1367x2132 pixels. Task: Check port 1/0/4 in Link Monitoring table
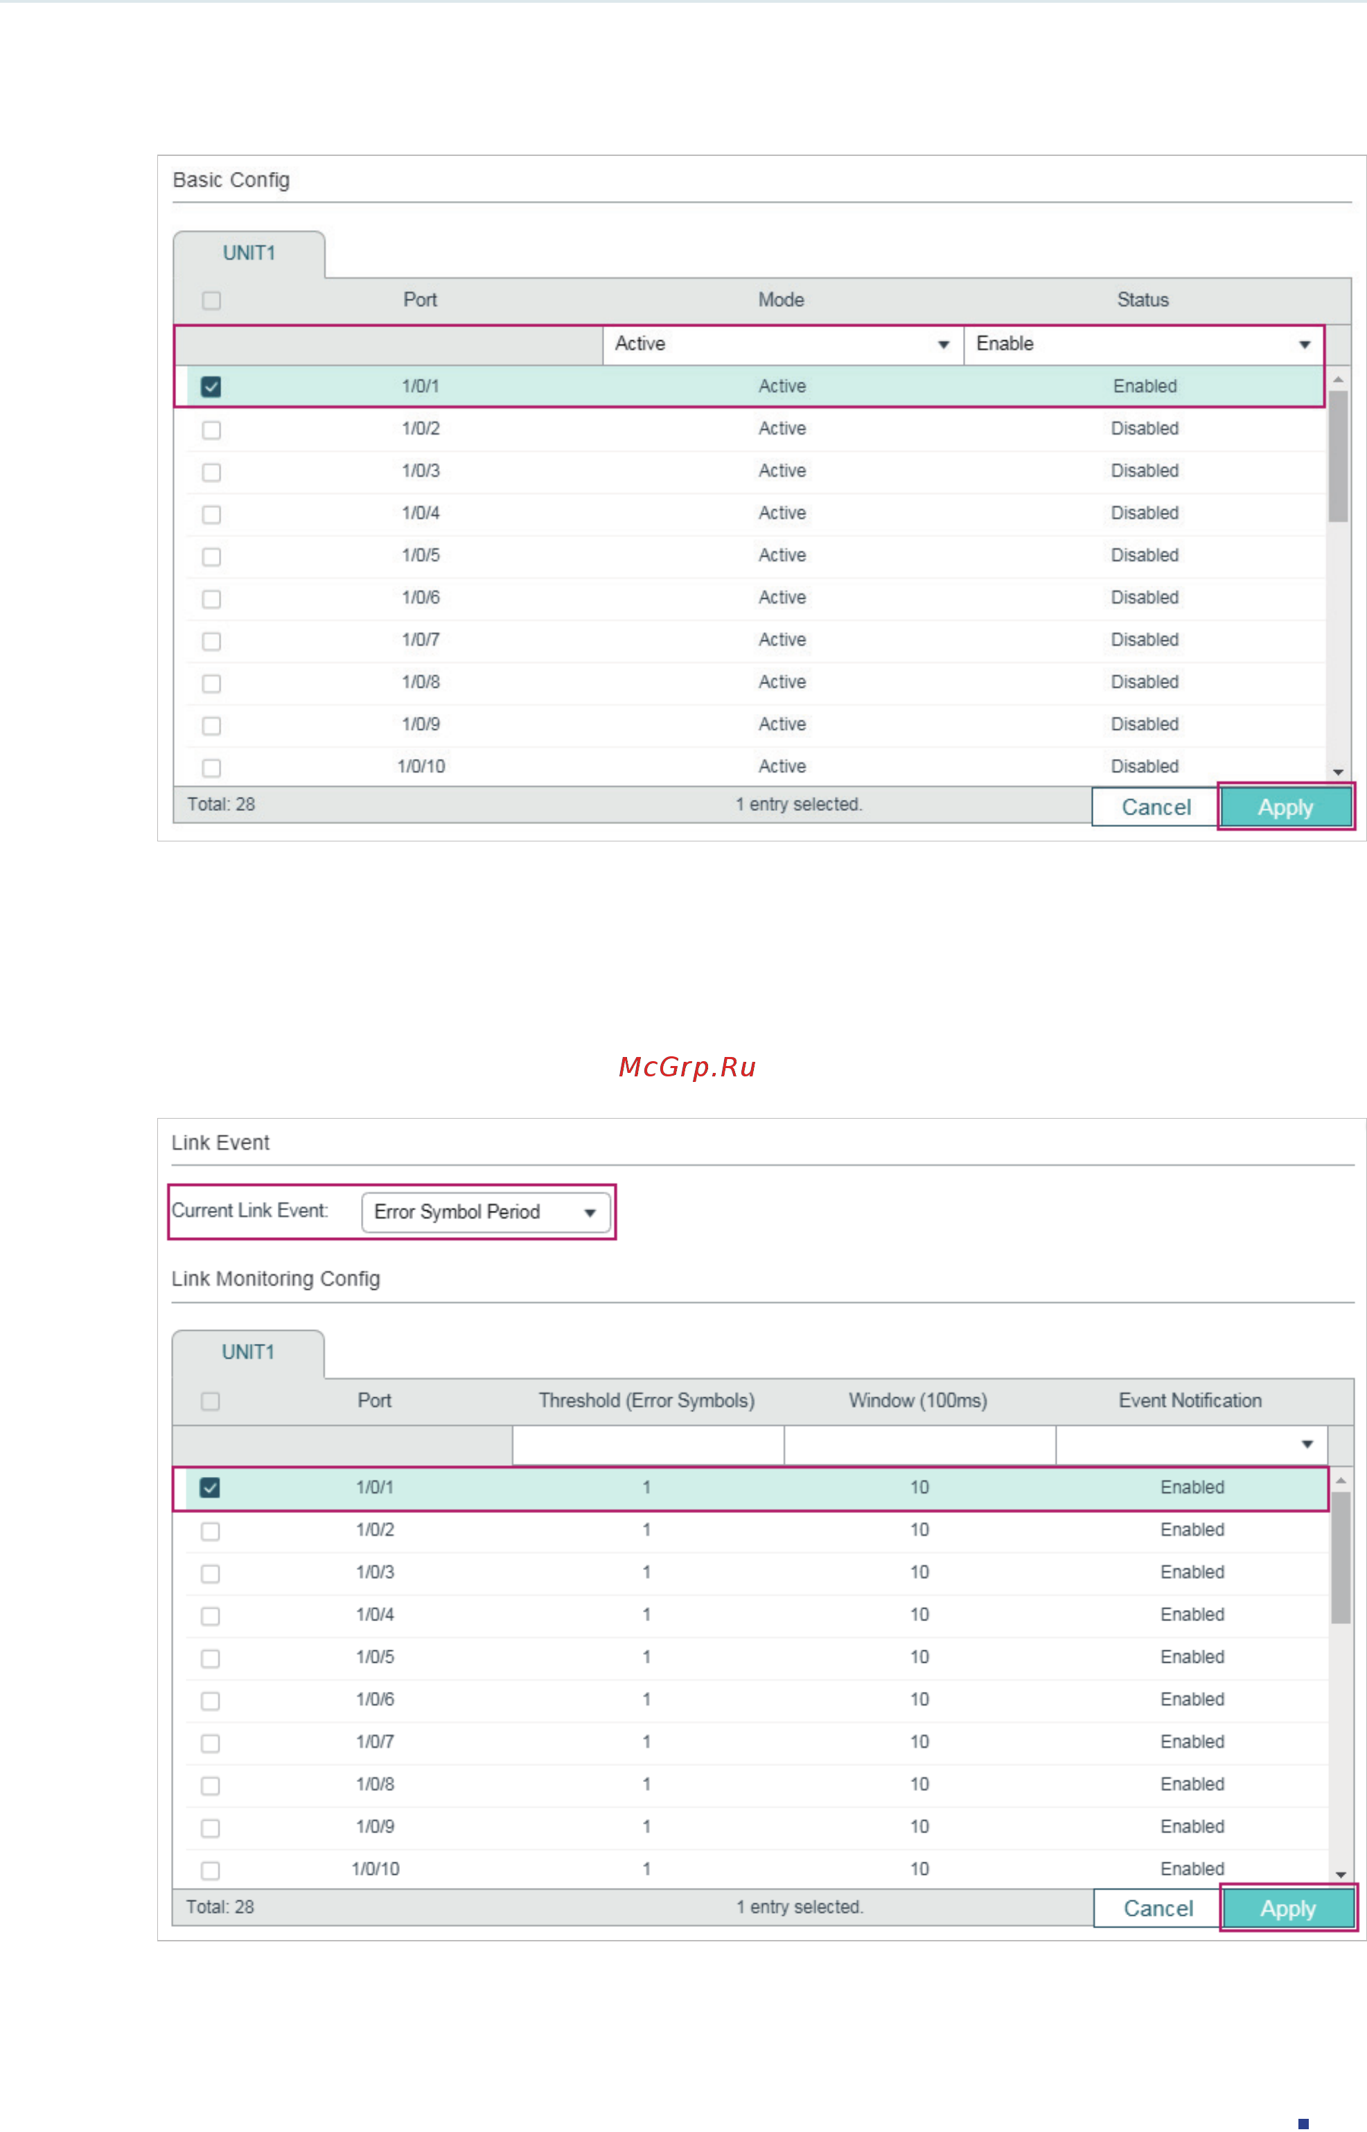tap(211, 1616)
